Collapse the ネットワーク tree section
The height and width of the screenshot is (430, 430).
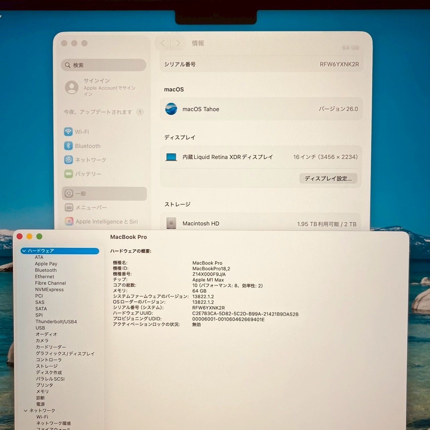(x=26, y=411)
